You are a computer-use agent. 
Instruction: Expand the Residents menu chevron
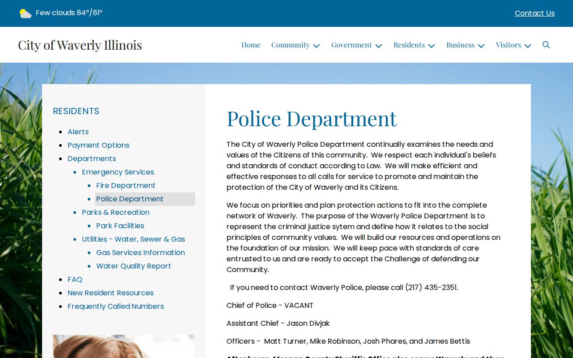(432, 46)
